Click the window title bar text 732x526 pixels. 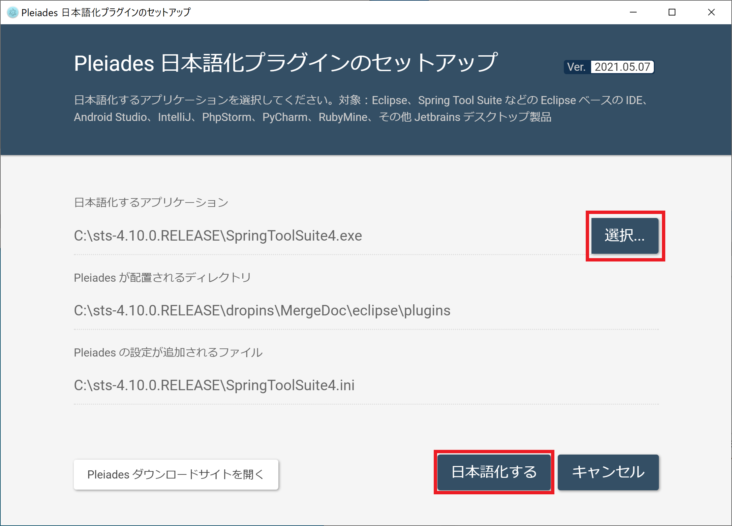(106, 12)
